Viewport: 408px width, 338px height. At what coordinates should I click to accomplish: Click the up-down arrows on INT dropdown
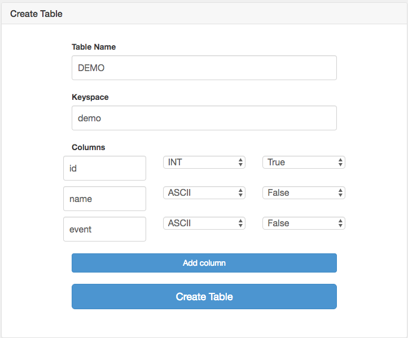[241, 163]
